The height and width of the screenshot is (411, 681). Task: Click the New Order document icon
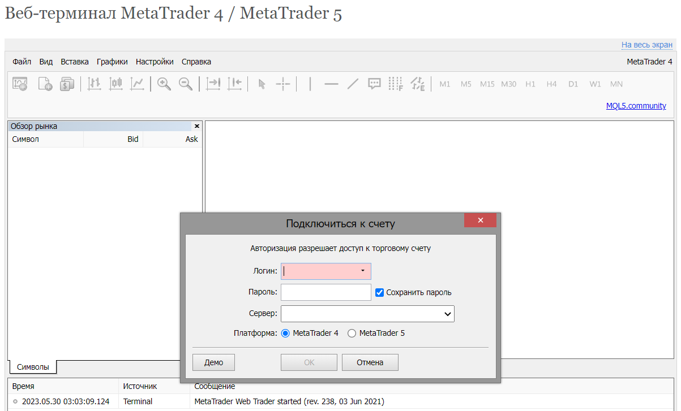click(x=45, y=84)
